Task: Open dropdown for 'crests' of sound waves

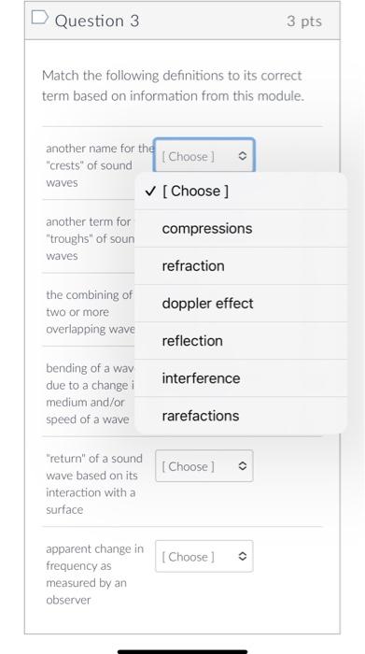Action: click(x=204, y=156)
